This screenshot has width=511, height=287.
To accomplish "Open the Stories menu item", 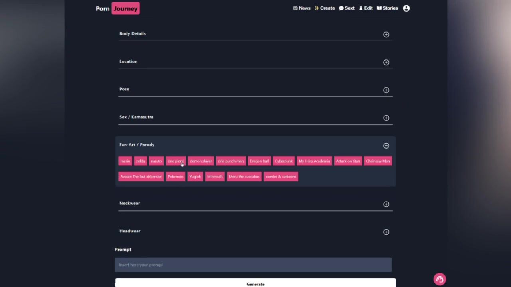I will pos(387,8).
